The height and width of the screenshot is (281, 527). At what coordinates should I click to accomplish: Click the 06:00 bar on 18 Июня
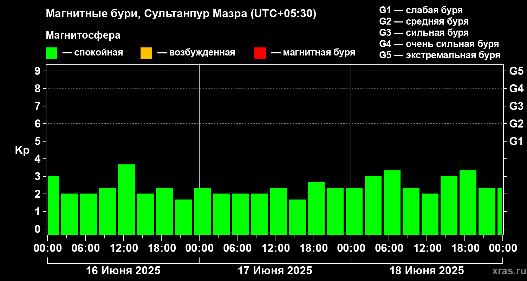point(392,202)
